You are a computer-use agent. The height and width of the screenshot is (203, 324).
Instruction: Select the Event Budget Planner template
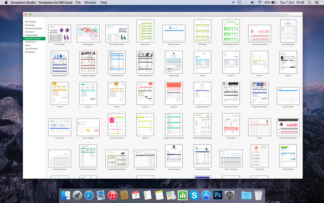tap(117, 34)
